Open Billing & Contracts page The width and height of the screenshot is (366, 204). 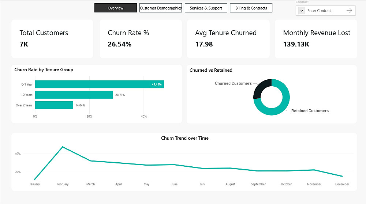251,8
